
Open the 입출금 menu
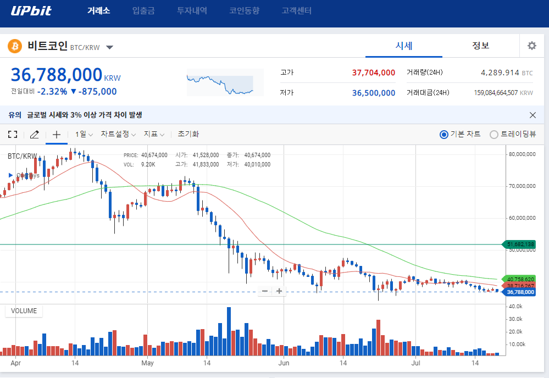click(x=143, y=10)
